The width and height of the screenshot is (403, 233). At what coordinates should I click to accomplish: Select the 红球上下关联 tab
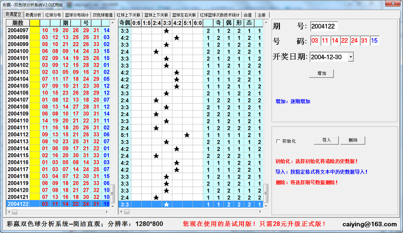tap(129, 15)
